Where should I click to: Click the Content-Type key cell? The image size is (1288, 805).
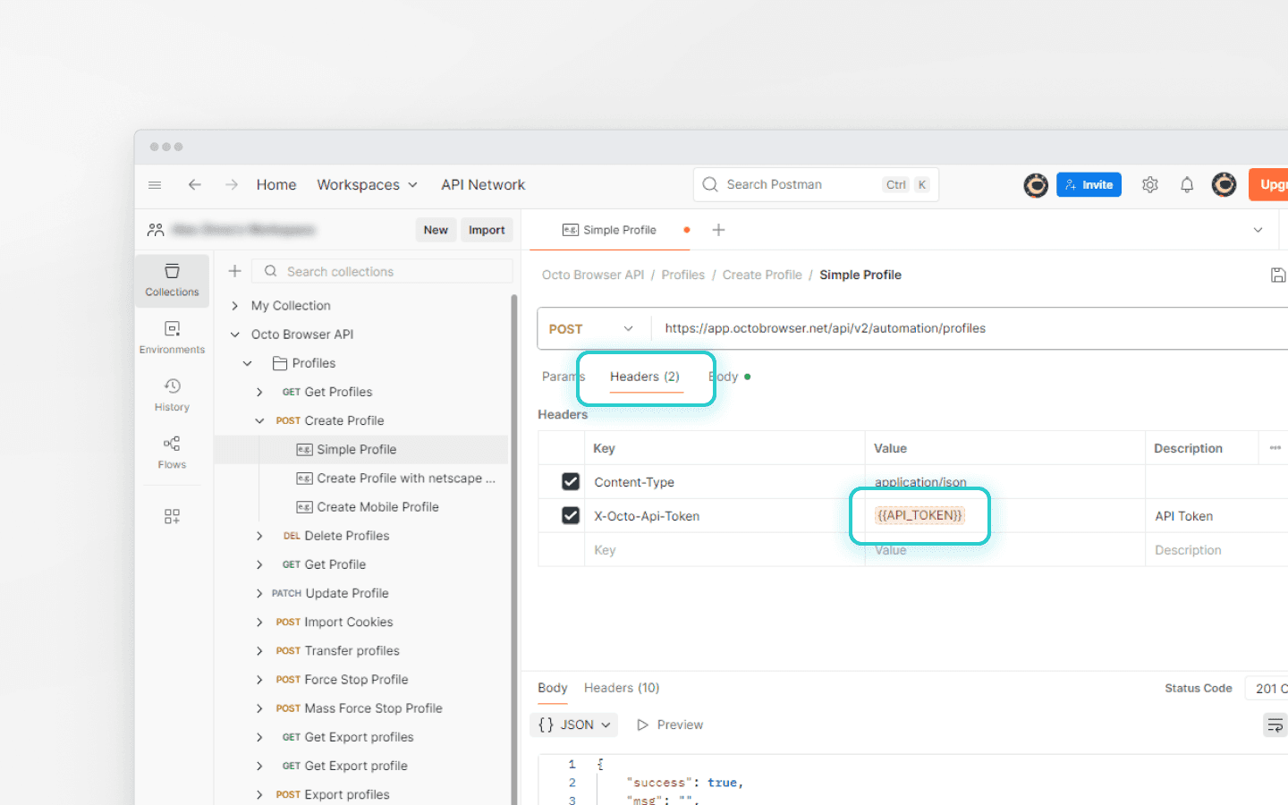[x=724, y=482]
